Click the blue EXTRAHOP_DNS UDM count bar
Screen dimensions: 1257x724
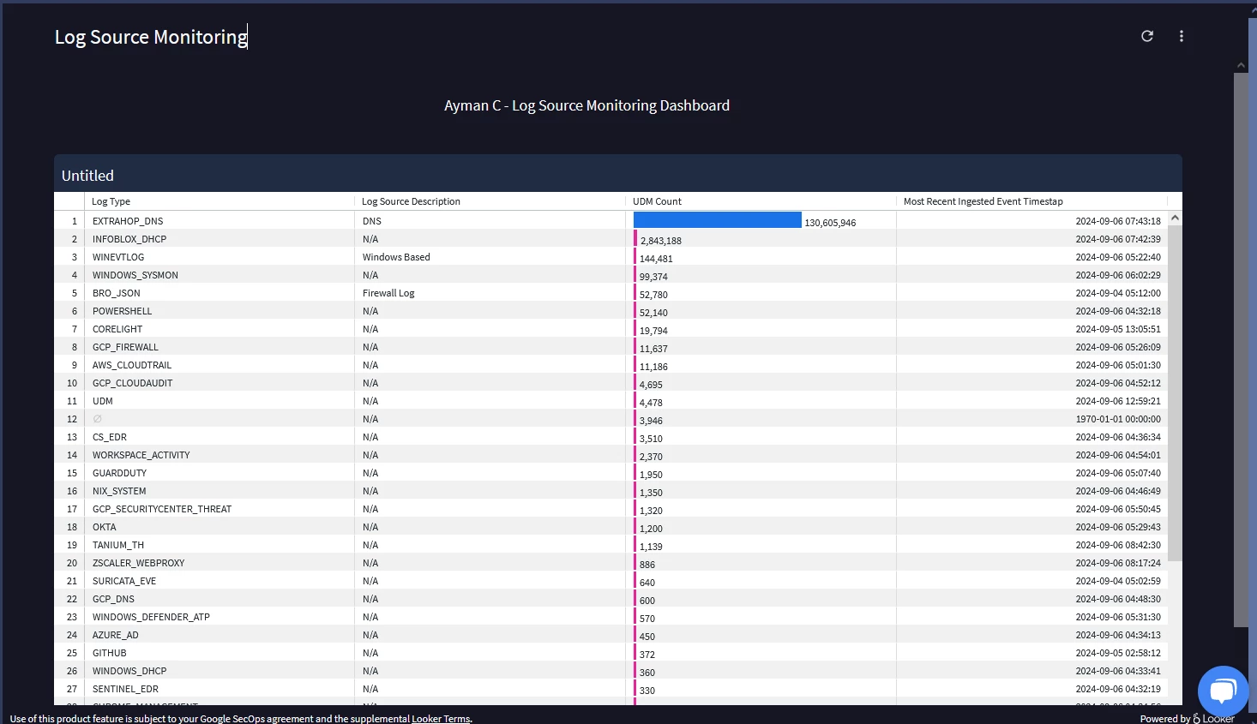tap(717, 220)
